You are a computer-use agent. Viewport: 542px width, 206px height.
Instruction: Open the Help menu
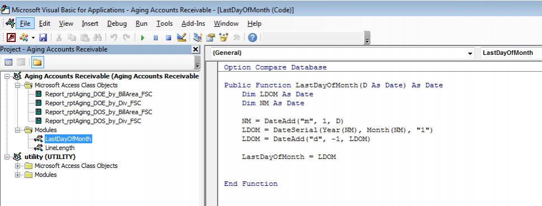click(x=254, y=24)
